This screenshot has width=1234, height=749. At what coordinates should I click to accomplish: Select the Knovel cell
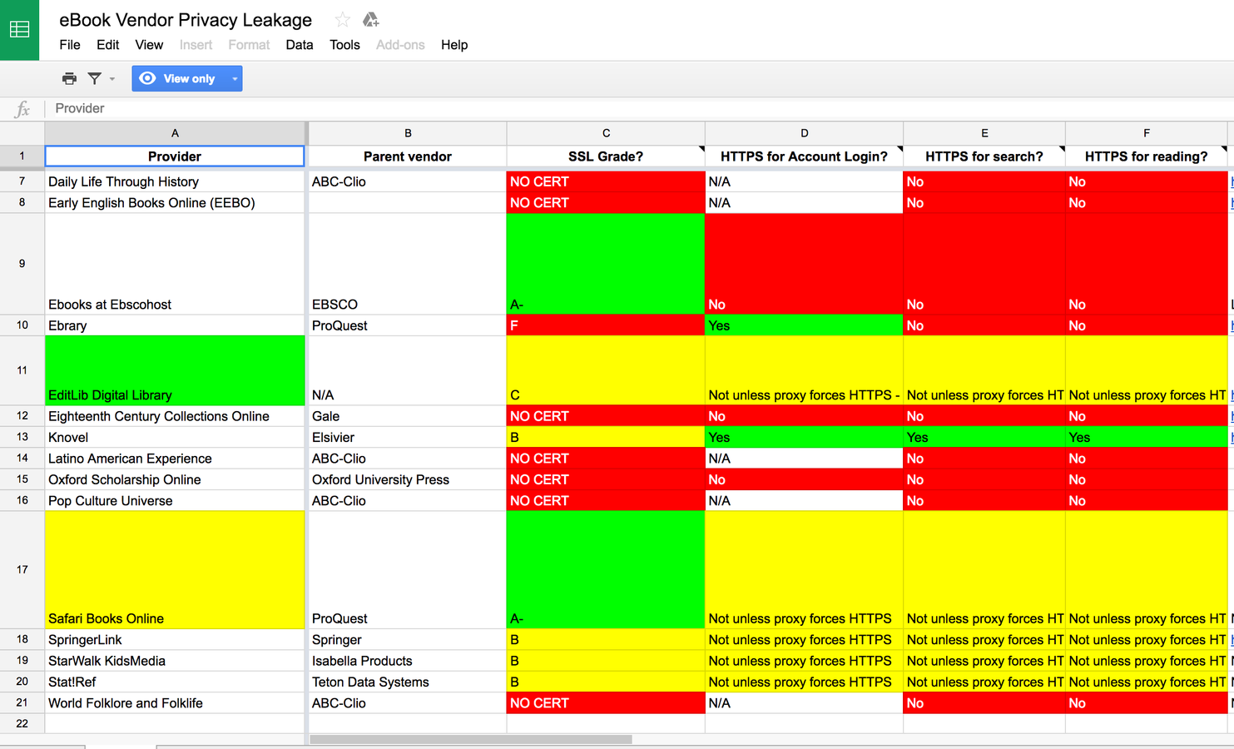tap(175, 438)
